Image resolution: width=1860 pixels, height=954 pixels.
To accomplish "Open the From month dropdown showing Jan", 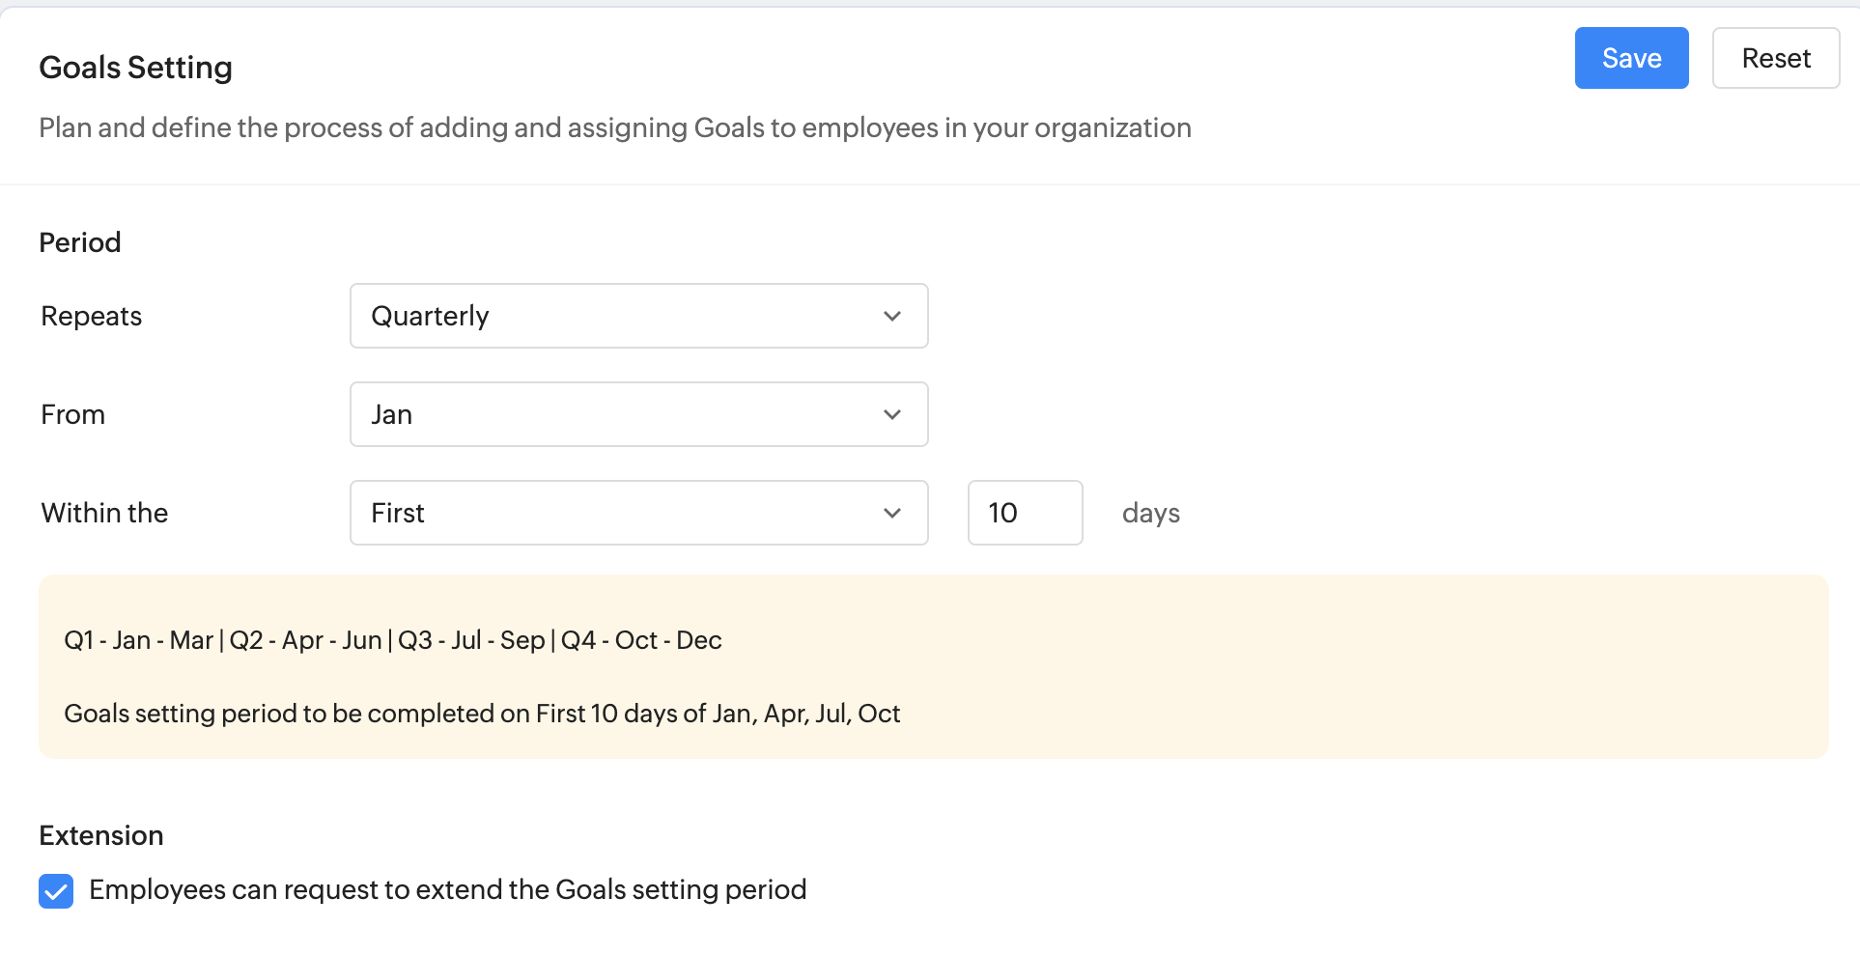I will coord(618,414).
